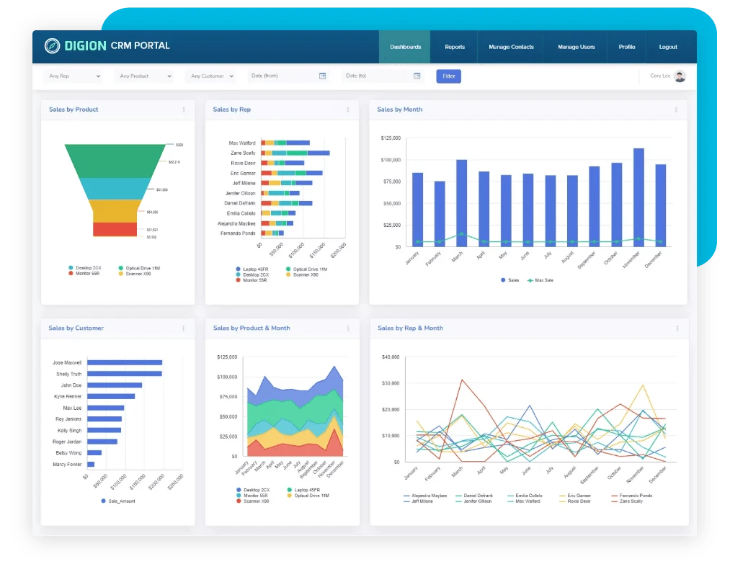Expand the Any Customer dropdown

click(x=210, y=76)
